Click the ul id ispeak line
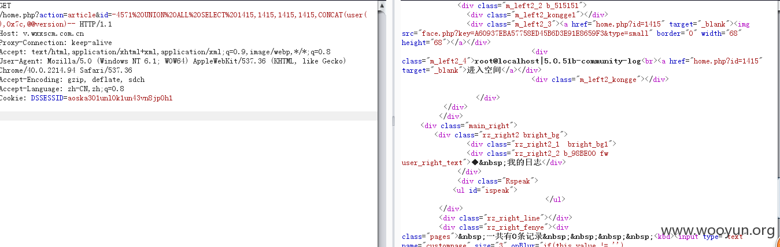The height and width of the screenshot is (247, 780). (485, 190)
